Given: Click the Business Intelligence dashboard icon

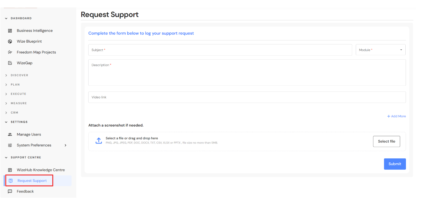Looking at the screenshot, I should (10, 31).
